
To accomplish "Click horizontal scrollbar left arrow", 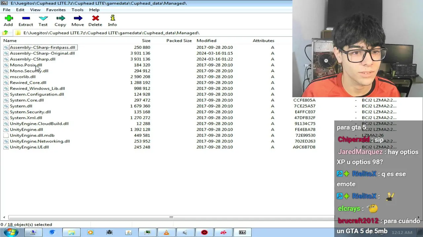I will click(x=4, y=217).
